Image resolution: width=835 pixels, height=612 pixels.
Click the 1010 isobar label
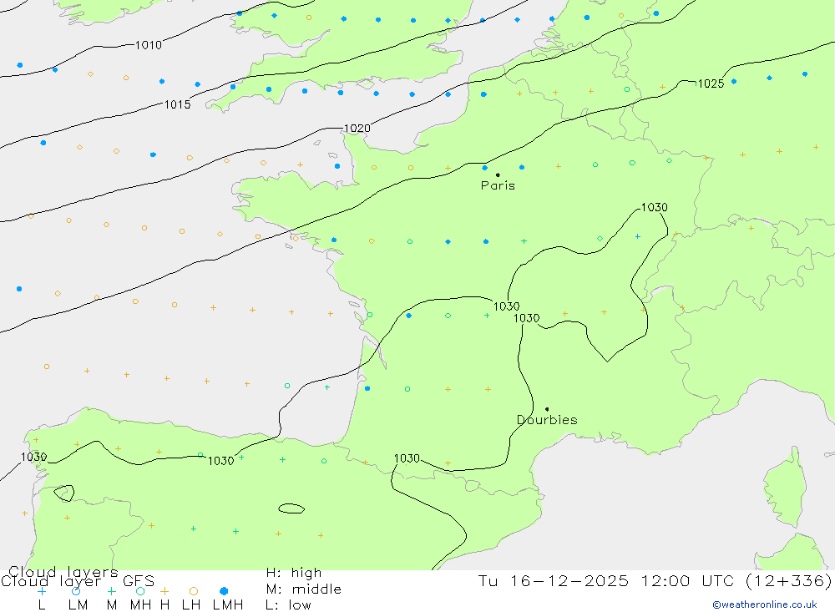[148, 45]
